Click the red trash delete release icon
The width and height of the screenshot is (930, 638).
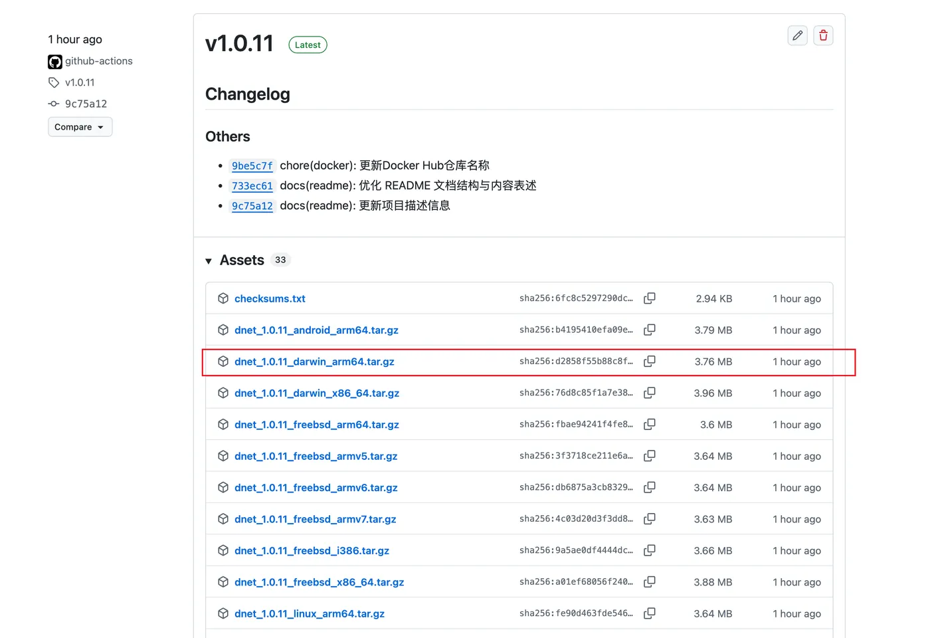click(823, 35)
